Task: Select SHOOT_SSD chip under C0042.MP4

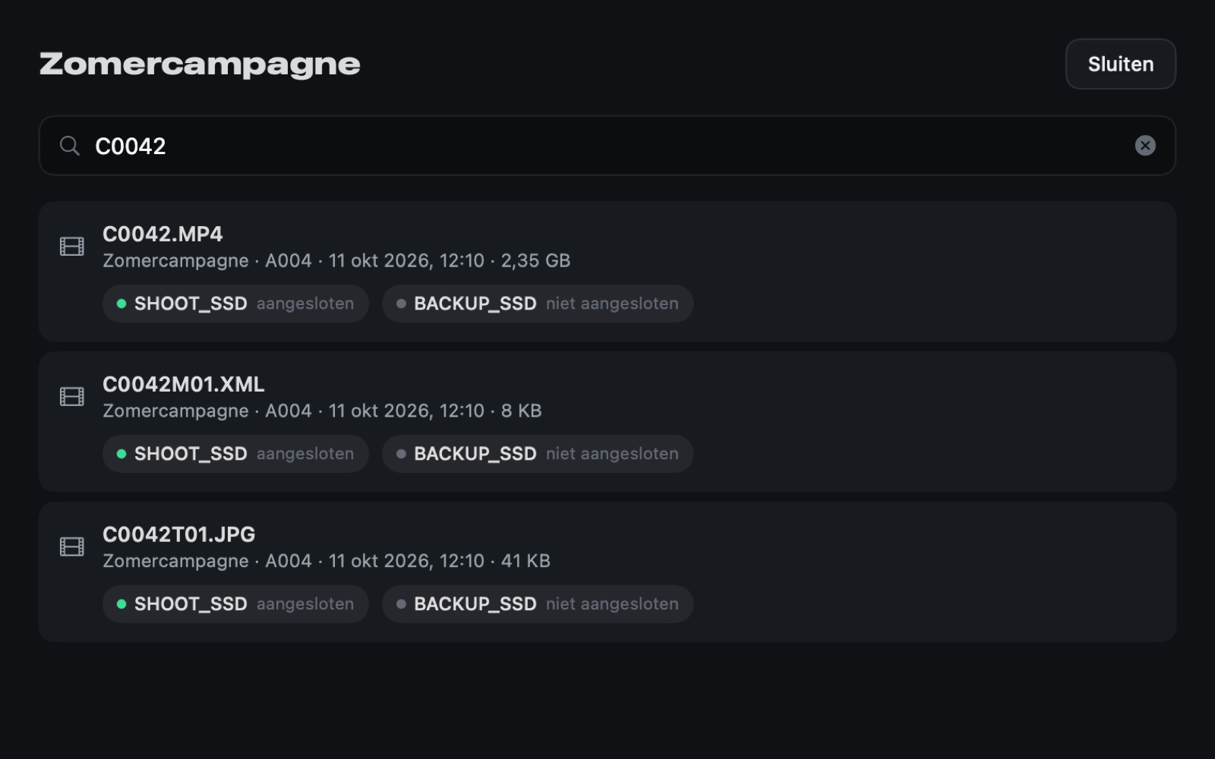Action: 235,304
